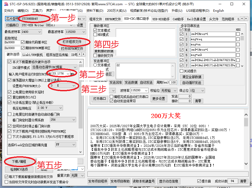Toggle HEX模式 in receive buffer
The height and width of the screenshot is (188, 252).
pyautogui.click(x=95, y=35)
